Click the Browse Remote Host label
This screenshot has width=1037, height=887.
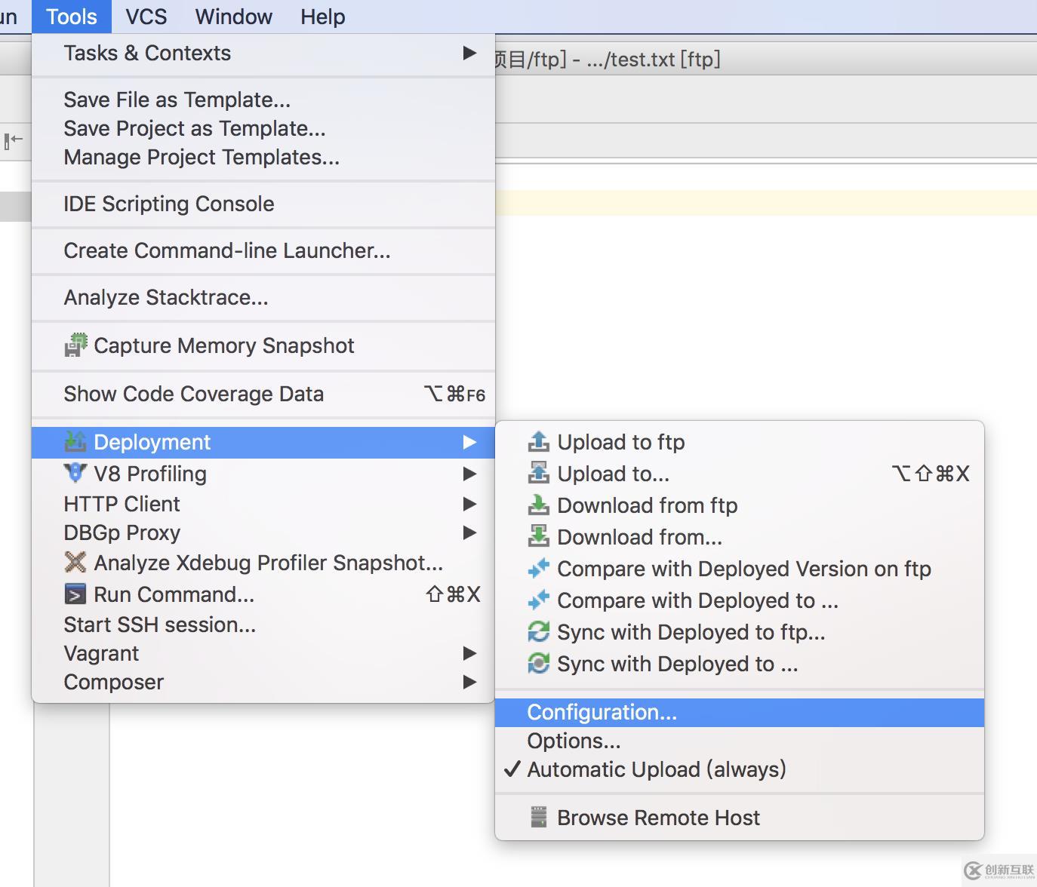(x=659, y=818)
